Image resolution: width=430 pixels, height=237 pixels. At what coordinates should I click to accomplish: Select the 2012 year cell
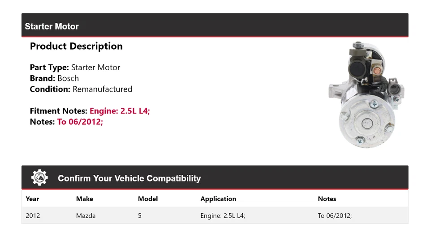tap(33, 216)
